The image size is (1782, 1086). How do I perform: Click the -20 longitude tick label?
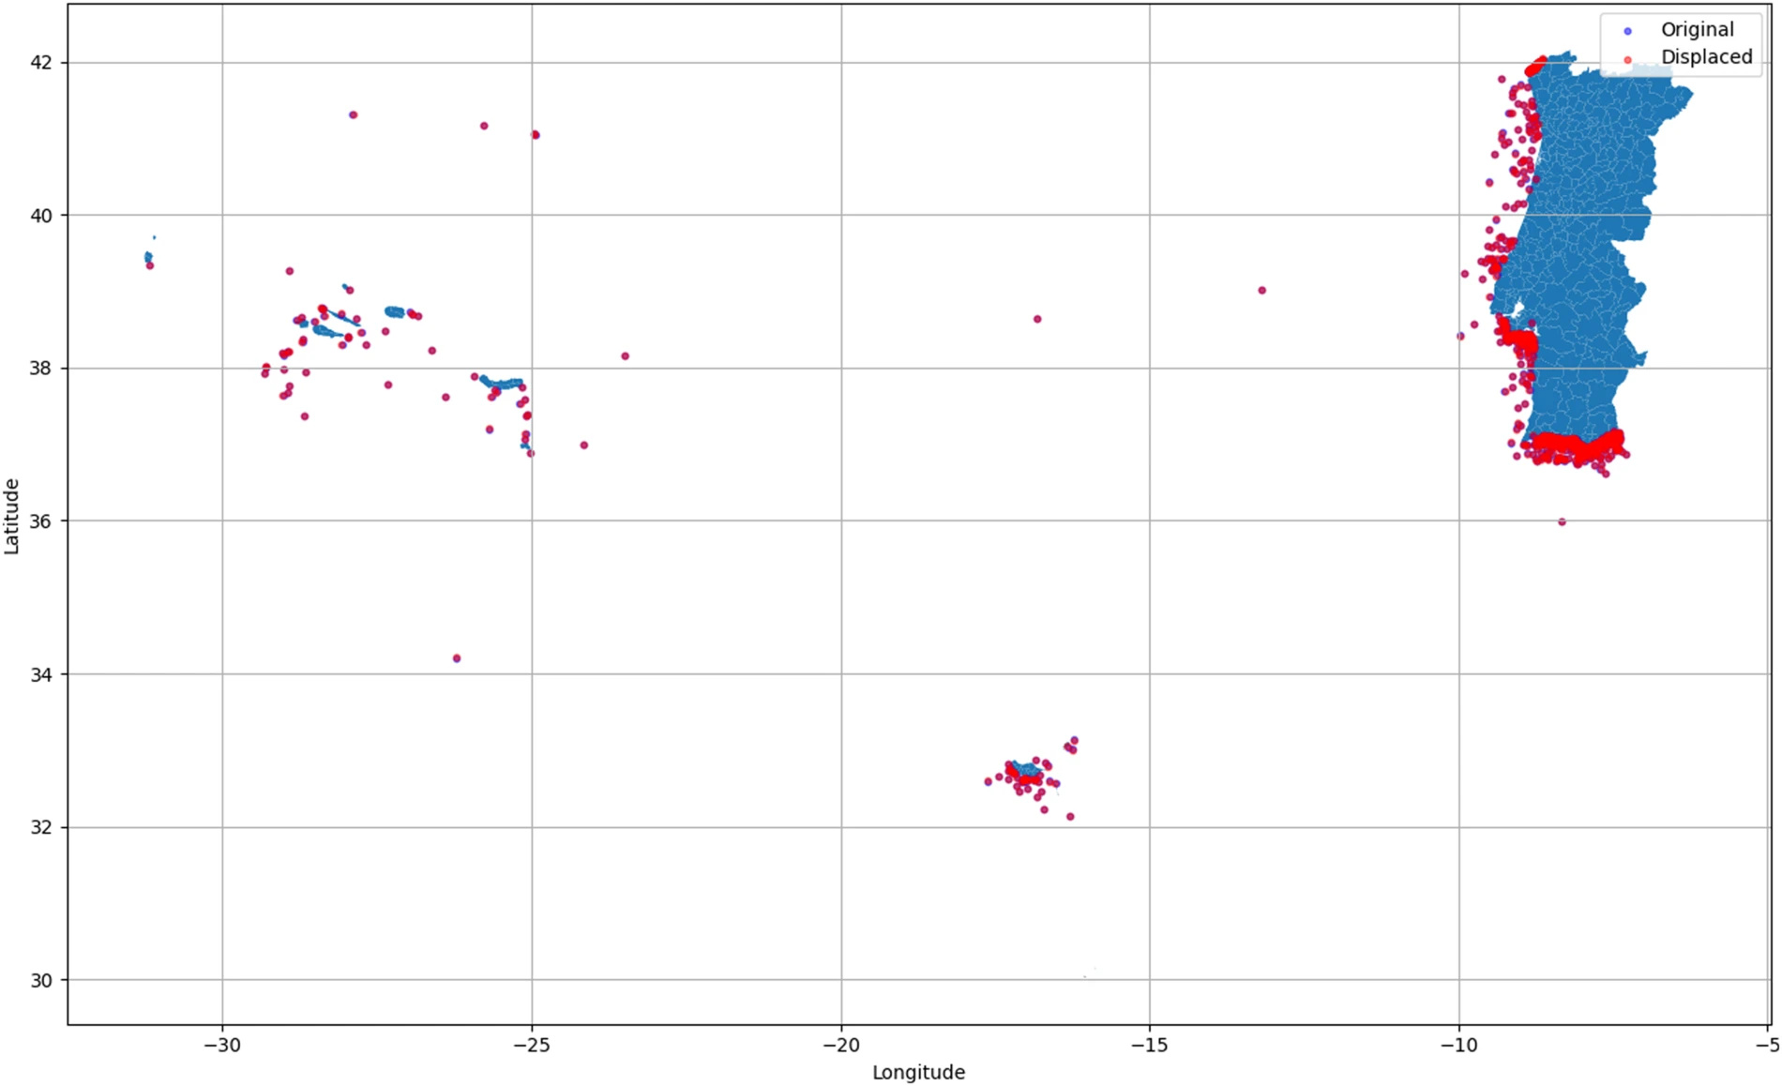click(840, 1045)
